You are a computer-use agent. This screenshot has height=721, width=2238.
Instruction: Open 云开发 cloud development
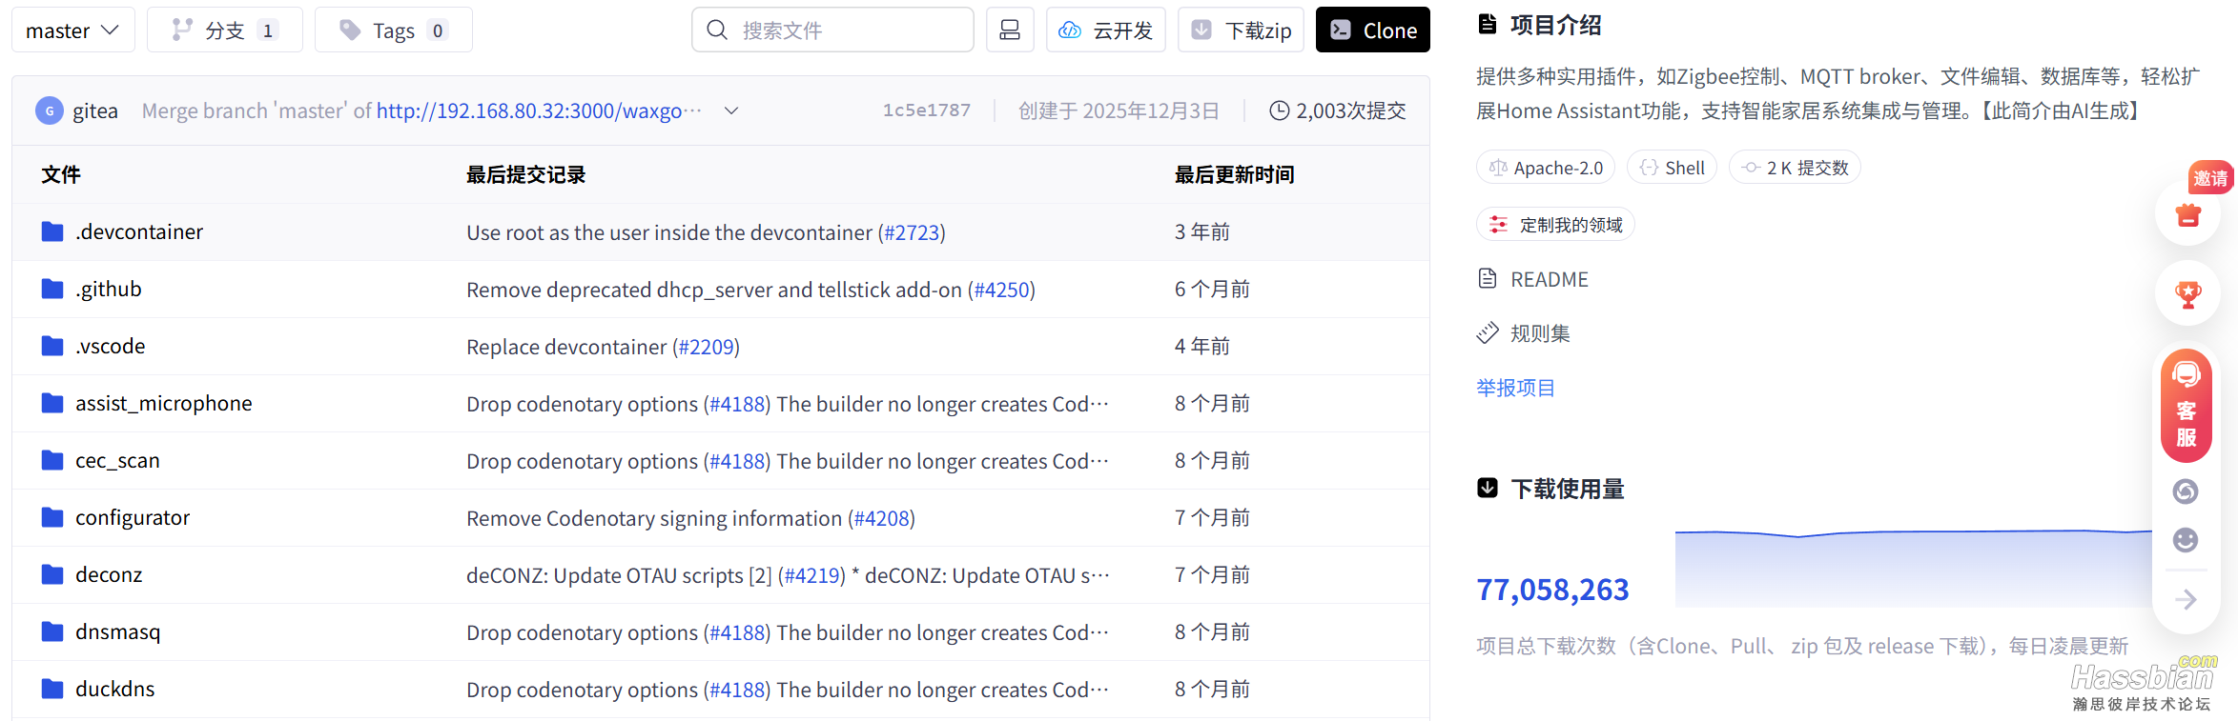point(1106,30)
